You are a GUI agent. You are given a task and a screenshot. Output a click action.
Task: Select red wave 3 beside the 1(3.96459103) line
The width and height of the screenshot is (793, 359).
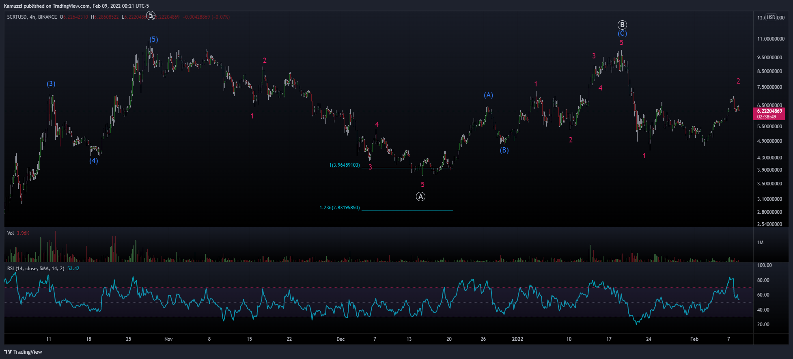pos(370,167)
